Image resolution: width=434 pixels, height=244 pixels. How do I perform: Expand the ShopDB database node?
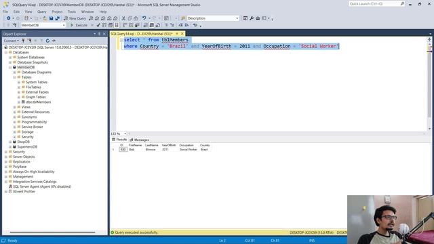click(x=10, y=142)
